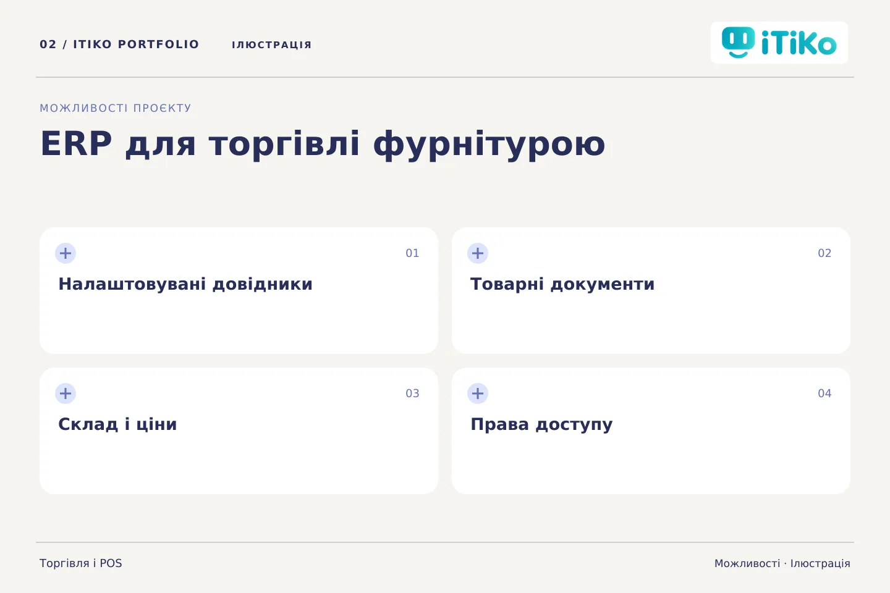Click card number 03
This screenshot has height=593, width=890.
(x=412, y=393)
